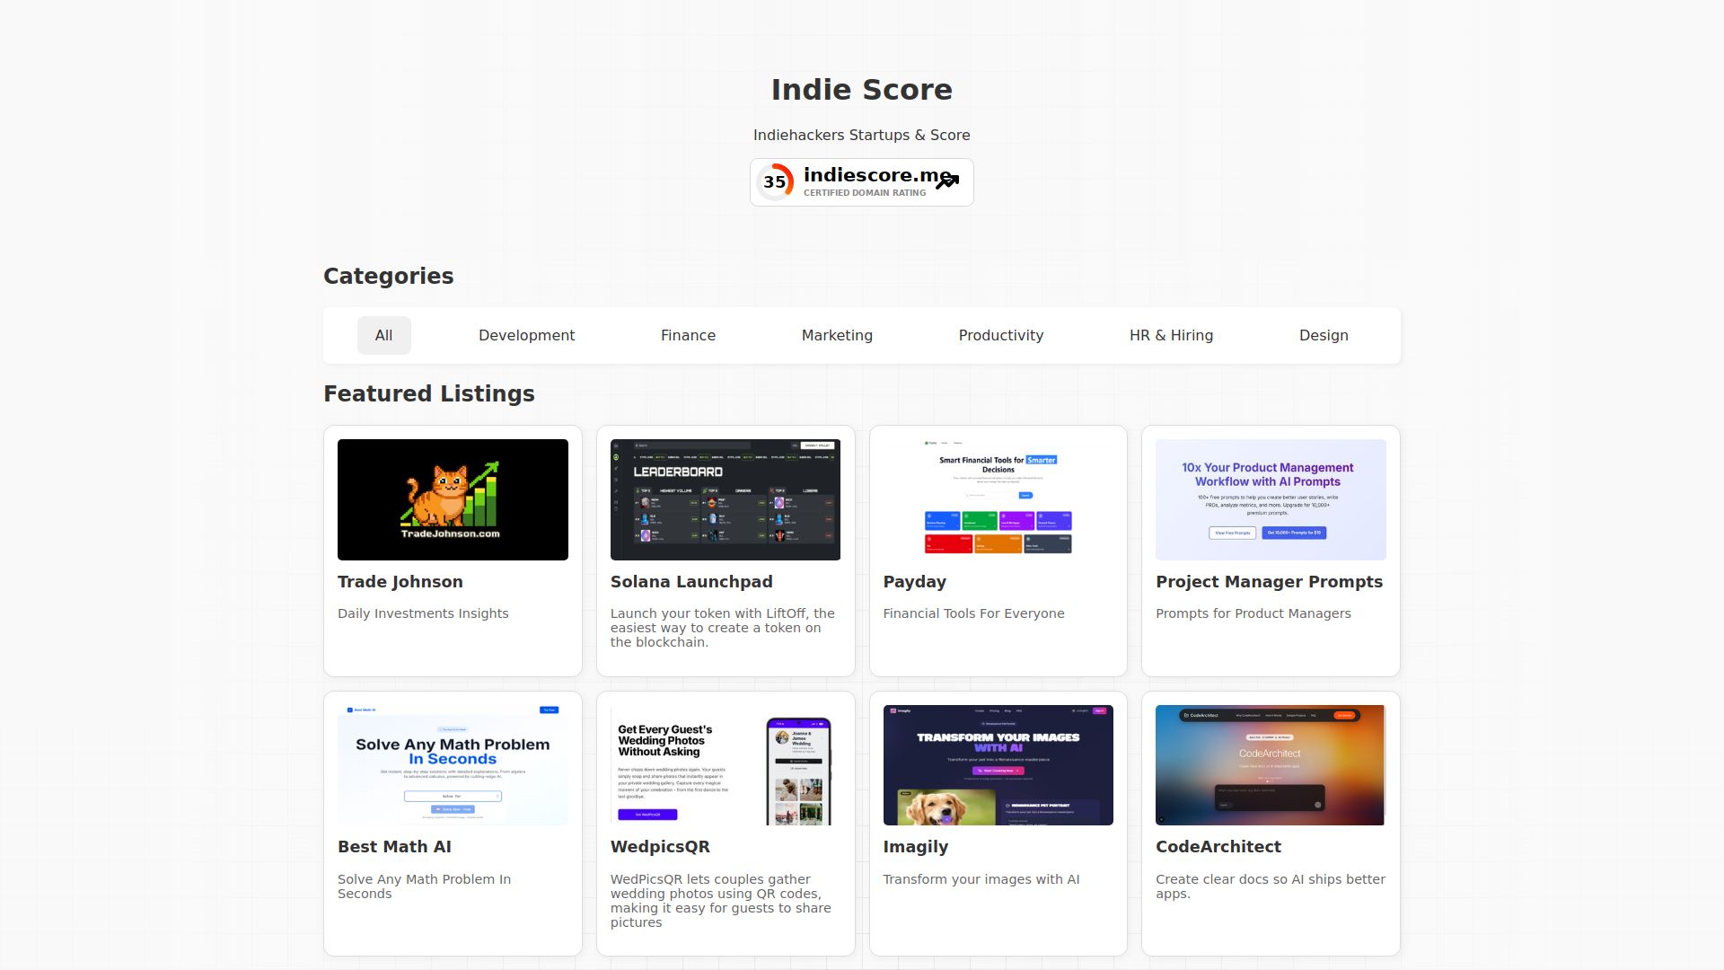Switch to the Development category
This screenshot has height=970, width=1724.
527,335
